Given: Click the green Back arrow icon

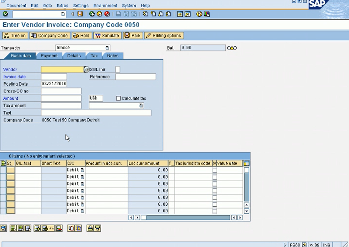Looking at the screenshot, I should (92, 14).
